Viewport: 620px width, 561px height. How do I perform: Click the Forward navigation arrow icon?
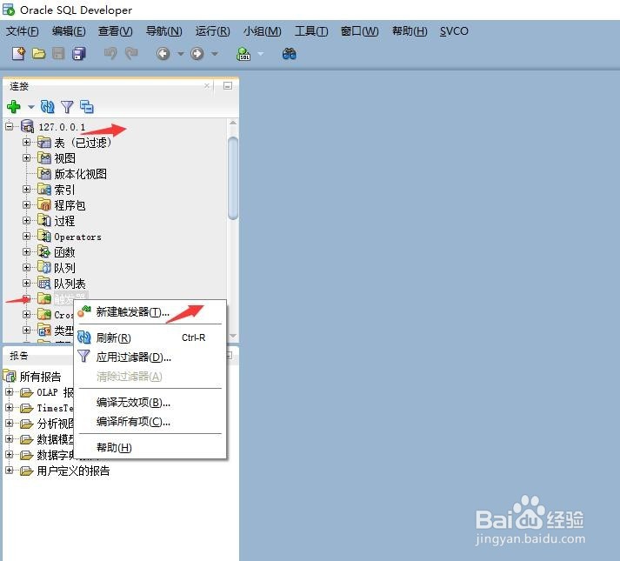pos(197,53)
